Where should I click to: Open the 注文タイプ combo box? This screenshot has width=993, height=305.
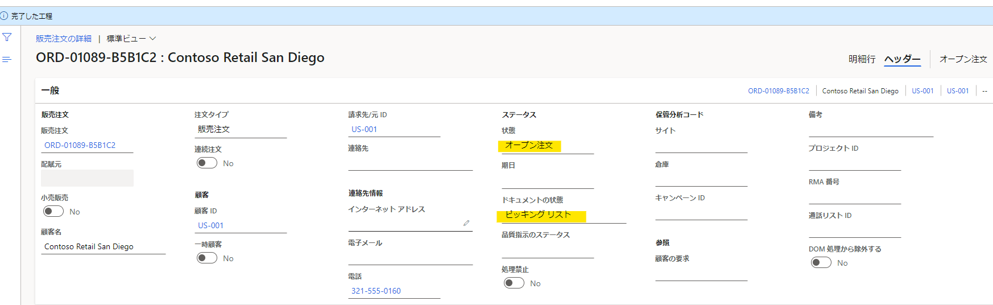pos(241,130)
